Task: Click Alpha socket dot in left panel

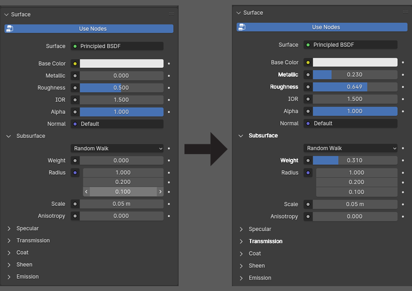Action: tap(75, 112)
